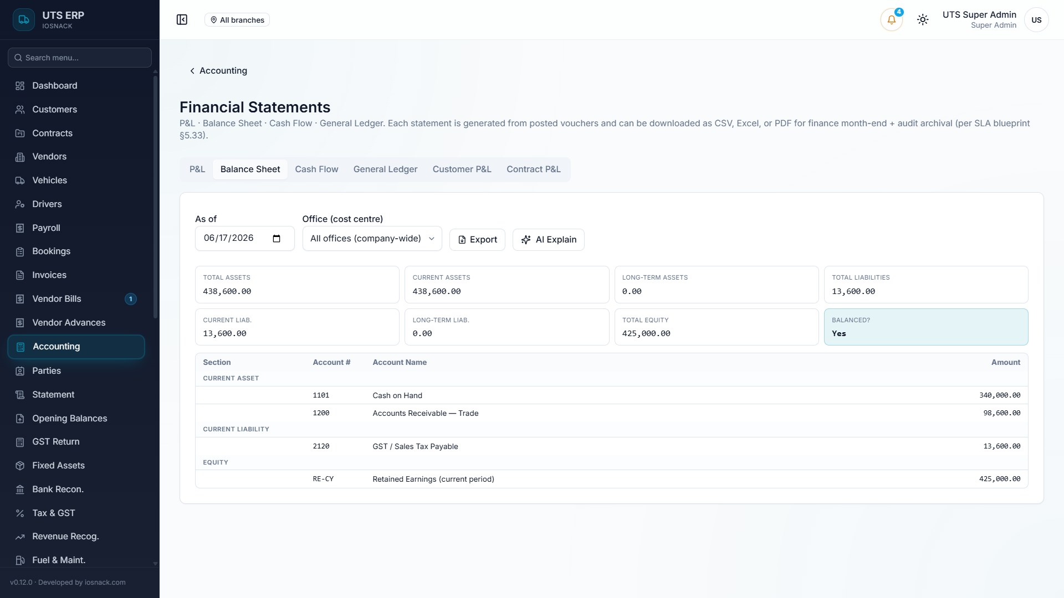
Task: Click the Drivers icon in the sidebar
Action: pos(20,204)
